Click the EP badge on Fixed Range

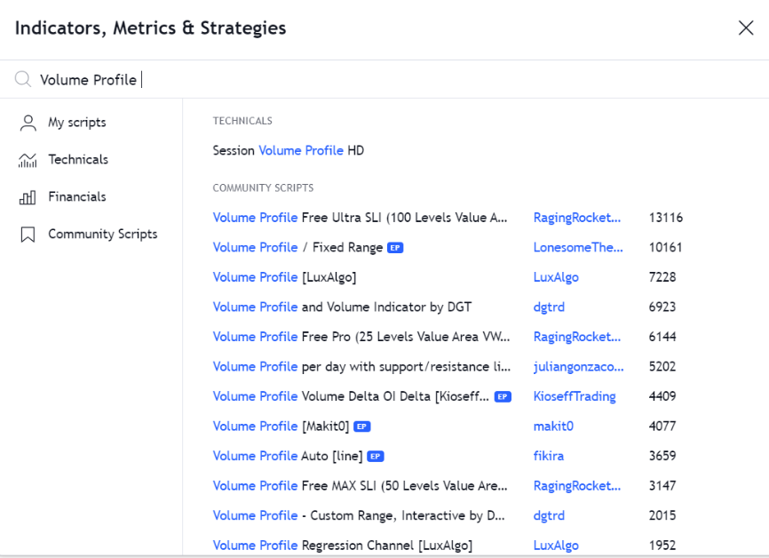[395, 248]
